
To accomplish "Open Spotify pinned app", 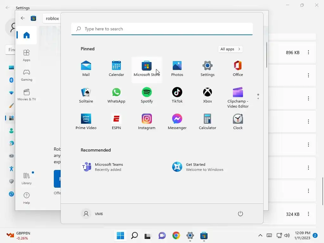I will 147,96.
